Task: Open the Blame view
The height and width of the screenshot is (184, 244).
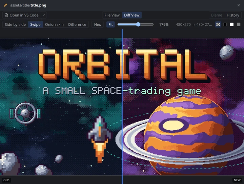Action: point(217,15)
